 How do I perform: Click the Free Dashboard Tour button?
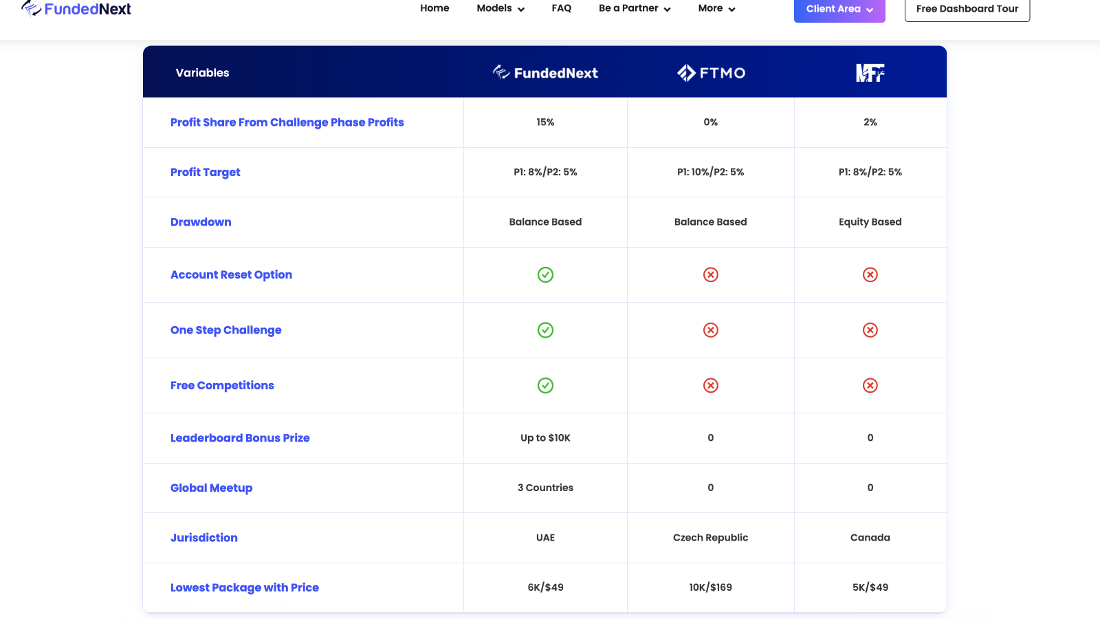coord(967,9)
